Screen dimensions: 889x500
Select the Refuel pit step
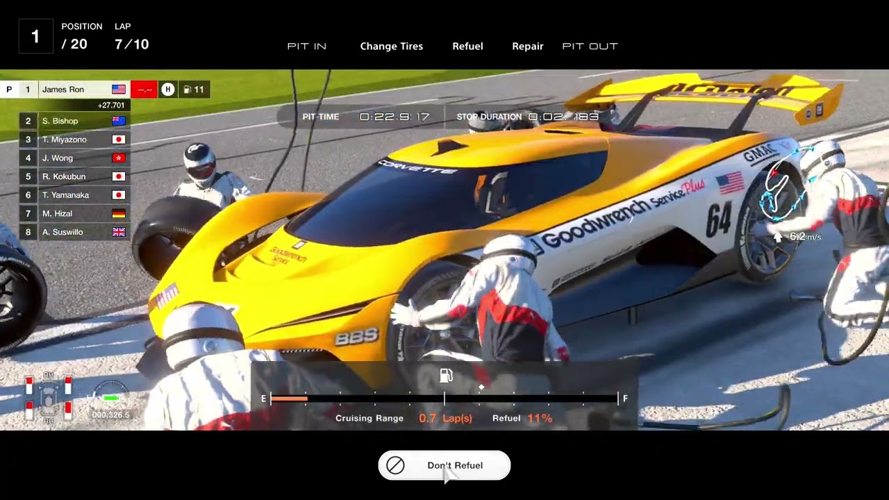467,46
